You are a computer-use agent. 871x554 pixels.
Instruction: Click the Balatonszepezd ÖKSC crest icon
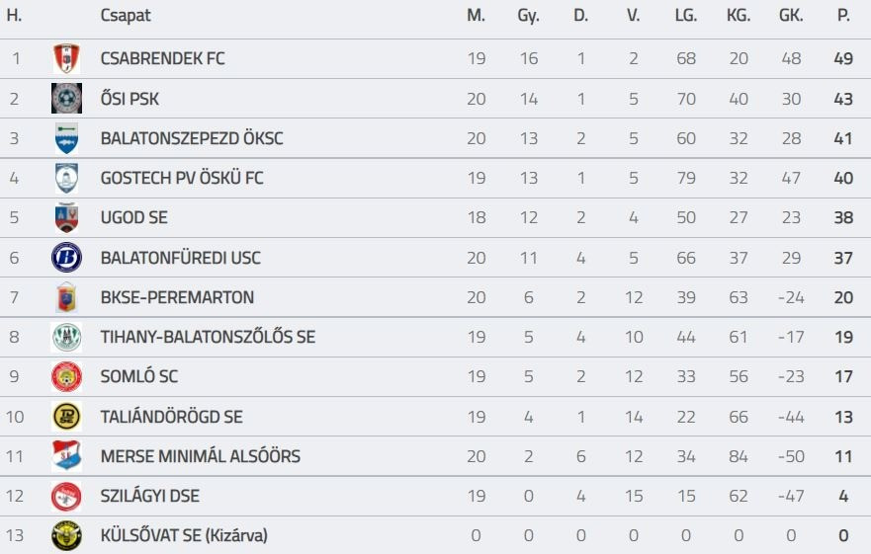[66, 138]
